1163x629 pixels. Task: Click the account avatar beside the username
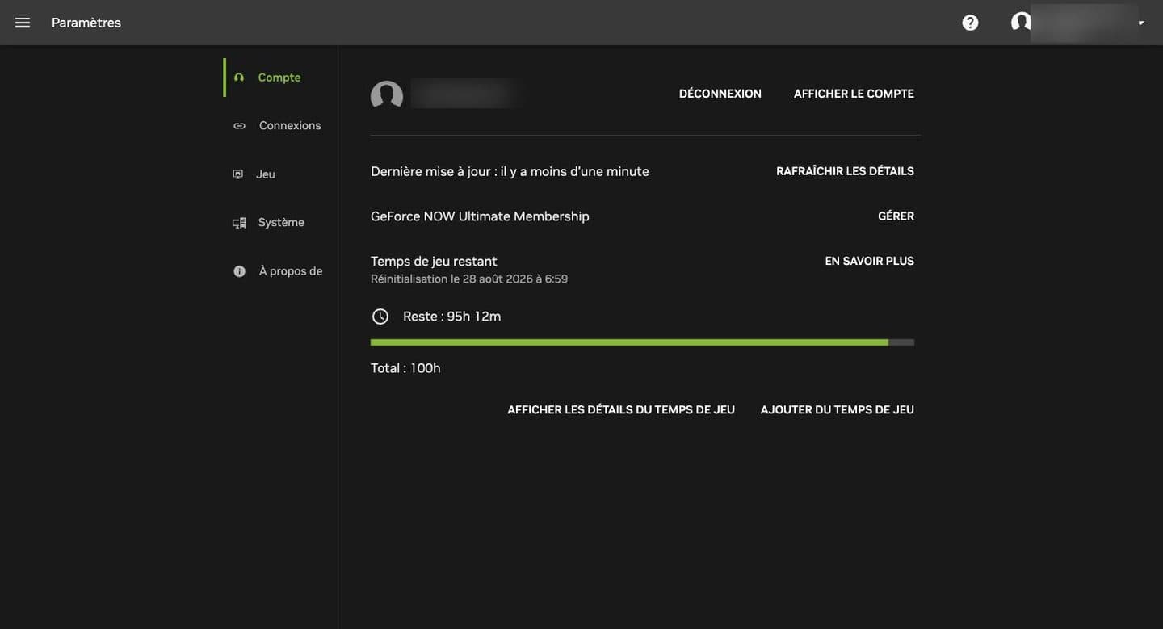point(387,96)
